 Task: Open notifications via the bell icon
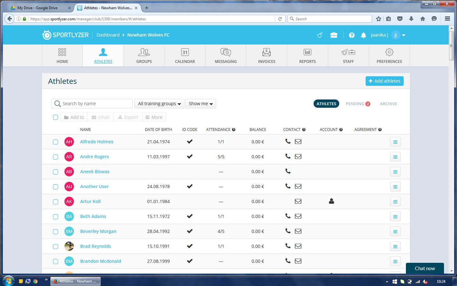pyautogui.click(x=363, y=35)
